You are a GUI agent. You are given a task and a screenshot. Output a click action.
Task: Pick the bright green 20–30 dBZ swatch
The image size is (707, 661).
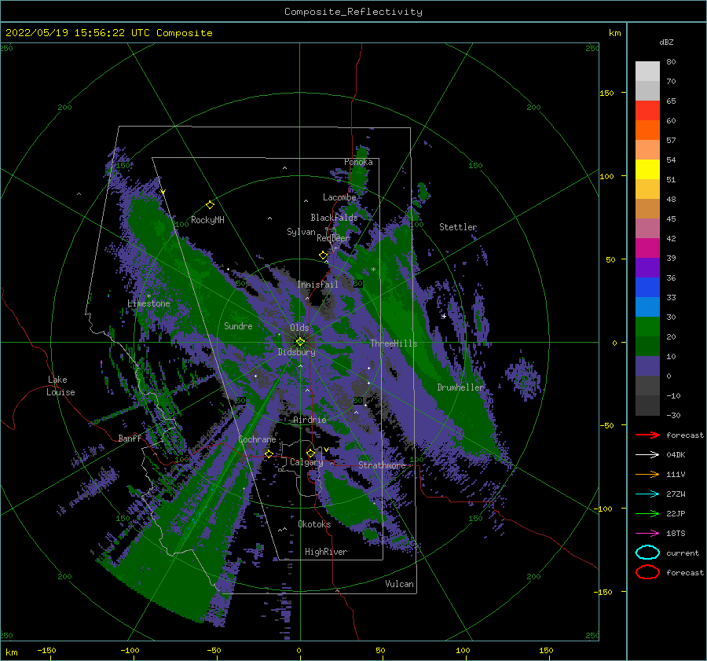click(647, 327)
